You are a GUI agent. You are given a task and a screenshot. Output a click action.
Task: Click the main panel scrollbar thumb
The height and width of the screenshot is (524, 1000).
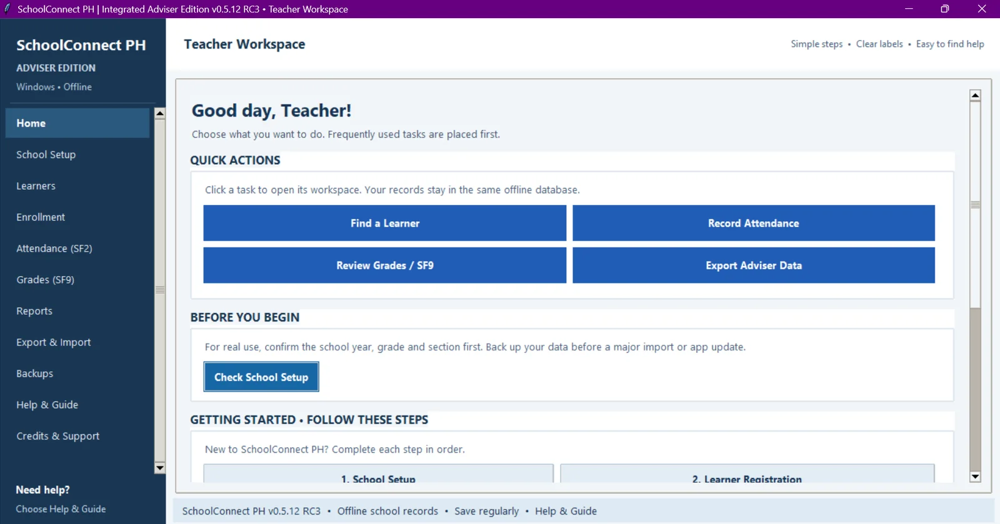[x=975, y=204]
